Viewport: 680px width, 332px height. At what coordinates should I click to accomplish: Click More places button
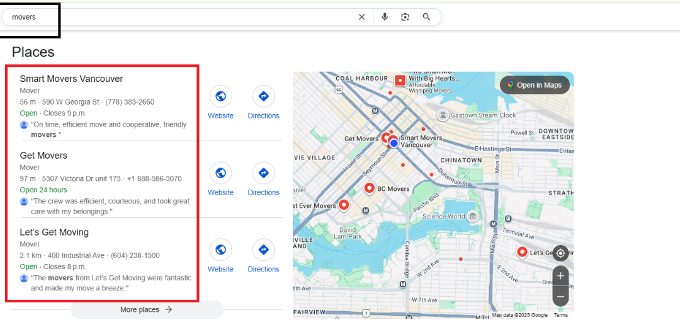click(x=147, y=309)
